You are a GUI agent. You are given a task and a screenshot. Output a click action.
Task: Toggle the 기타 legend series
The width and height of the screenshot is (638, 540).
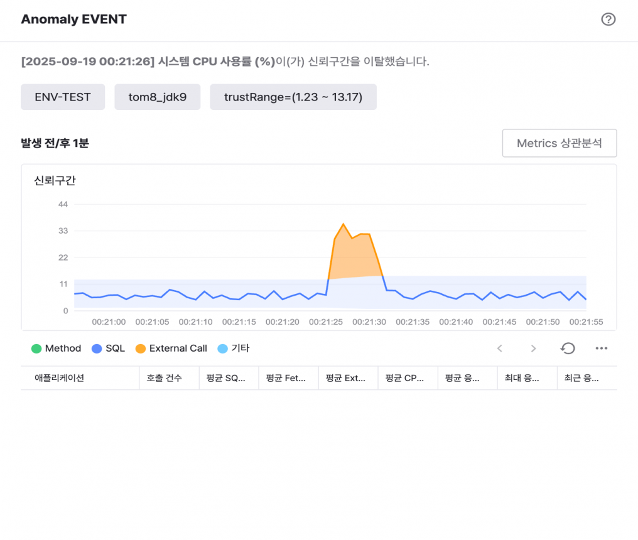pos(233,348)
